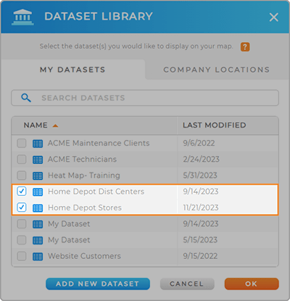Select the Heat Map- Training row name
Viewport: 290px width, 301px height.
click(x=84, y=176)
